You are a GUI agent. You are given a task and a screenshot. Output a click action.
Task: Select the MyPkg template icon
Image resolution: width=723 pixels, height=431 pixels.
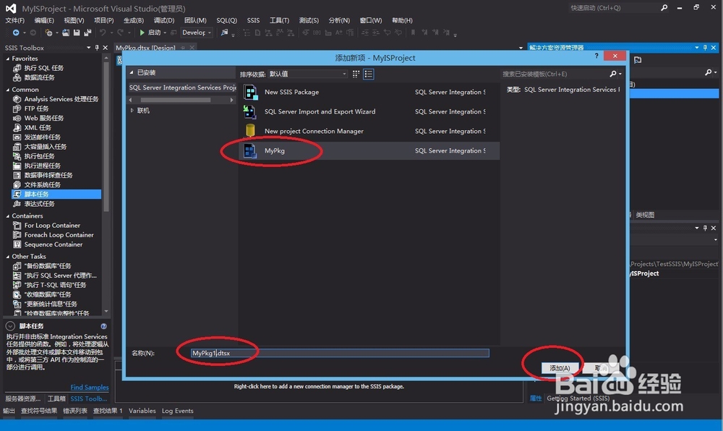[x=250, y=150]
